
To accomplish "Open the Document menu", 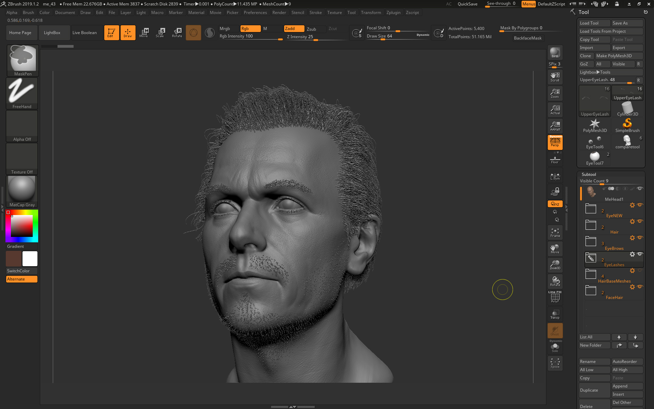I will (x=65, y=13).
